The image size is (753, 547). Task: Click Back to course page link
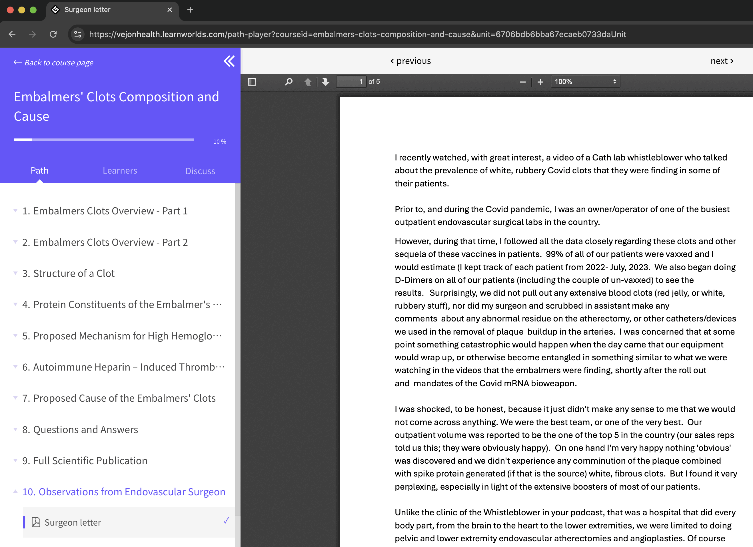pyautogui.click(x=53, y=63)
